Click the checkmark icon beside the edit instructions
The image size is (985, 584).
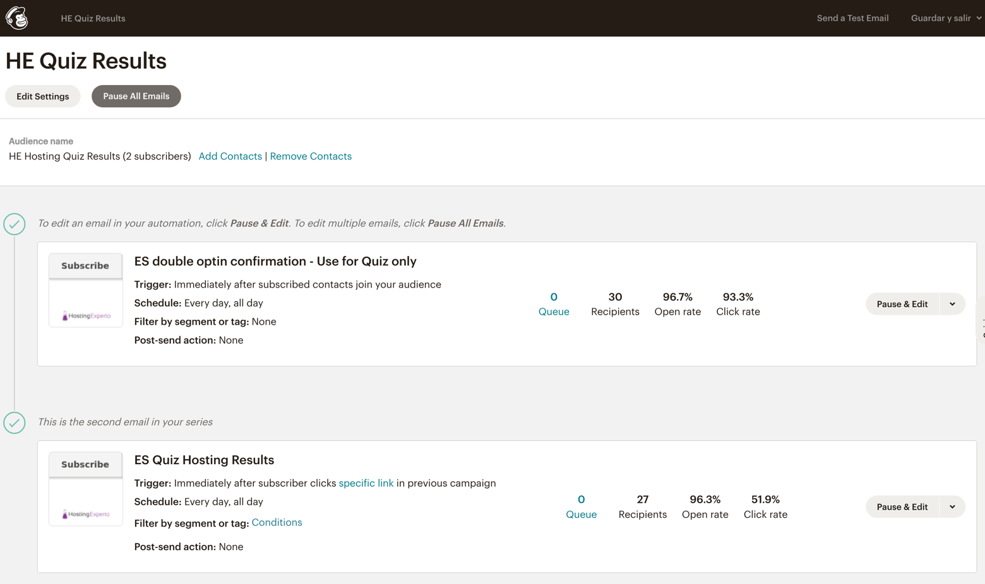tap(15, 224)
